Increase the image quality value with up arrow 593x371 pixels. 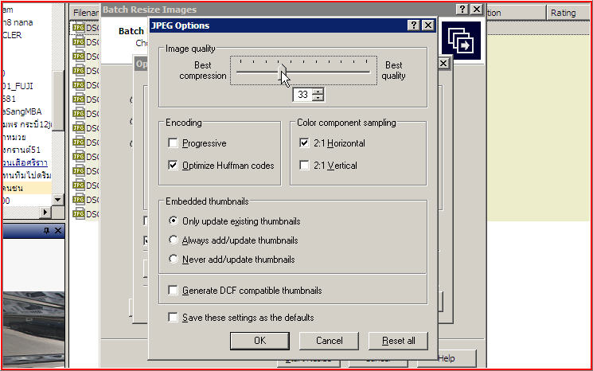pos(318,91)
